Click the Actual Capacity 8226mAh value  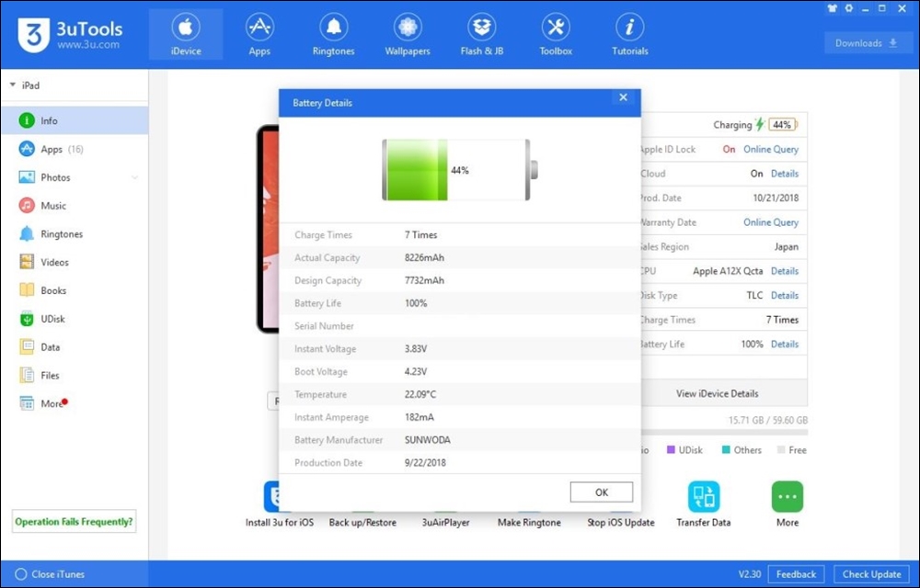424,257
